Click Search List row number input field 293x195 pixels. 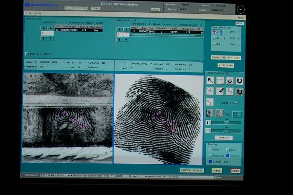47,33
